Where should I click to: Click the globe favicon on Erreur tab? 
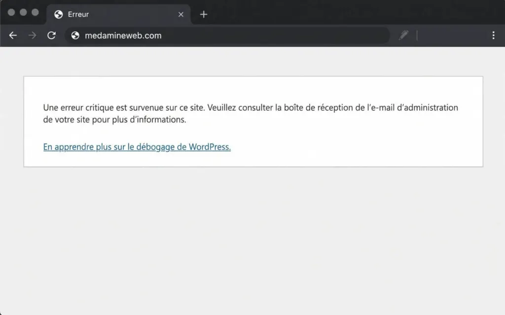[59, 14]
